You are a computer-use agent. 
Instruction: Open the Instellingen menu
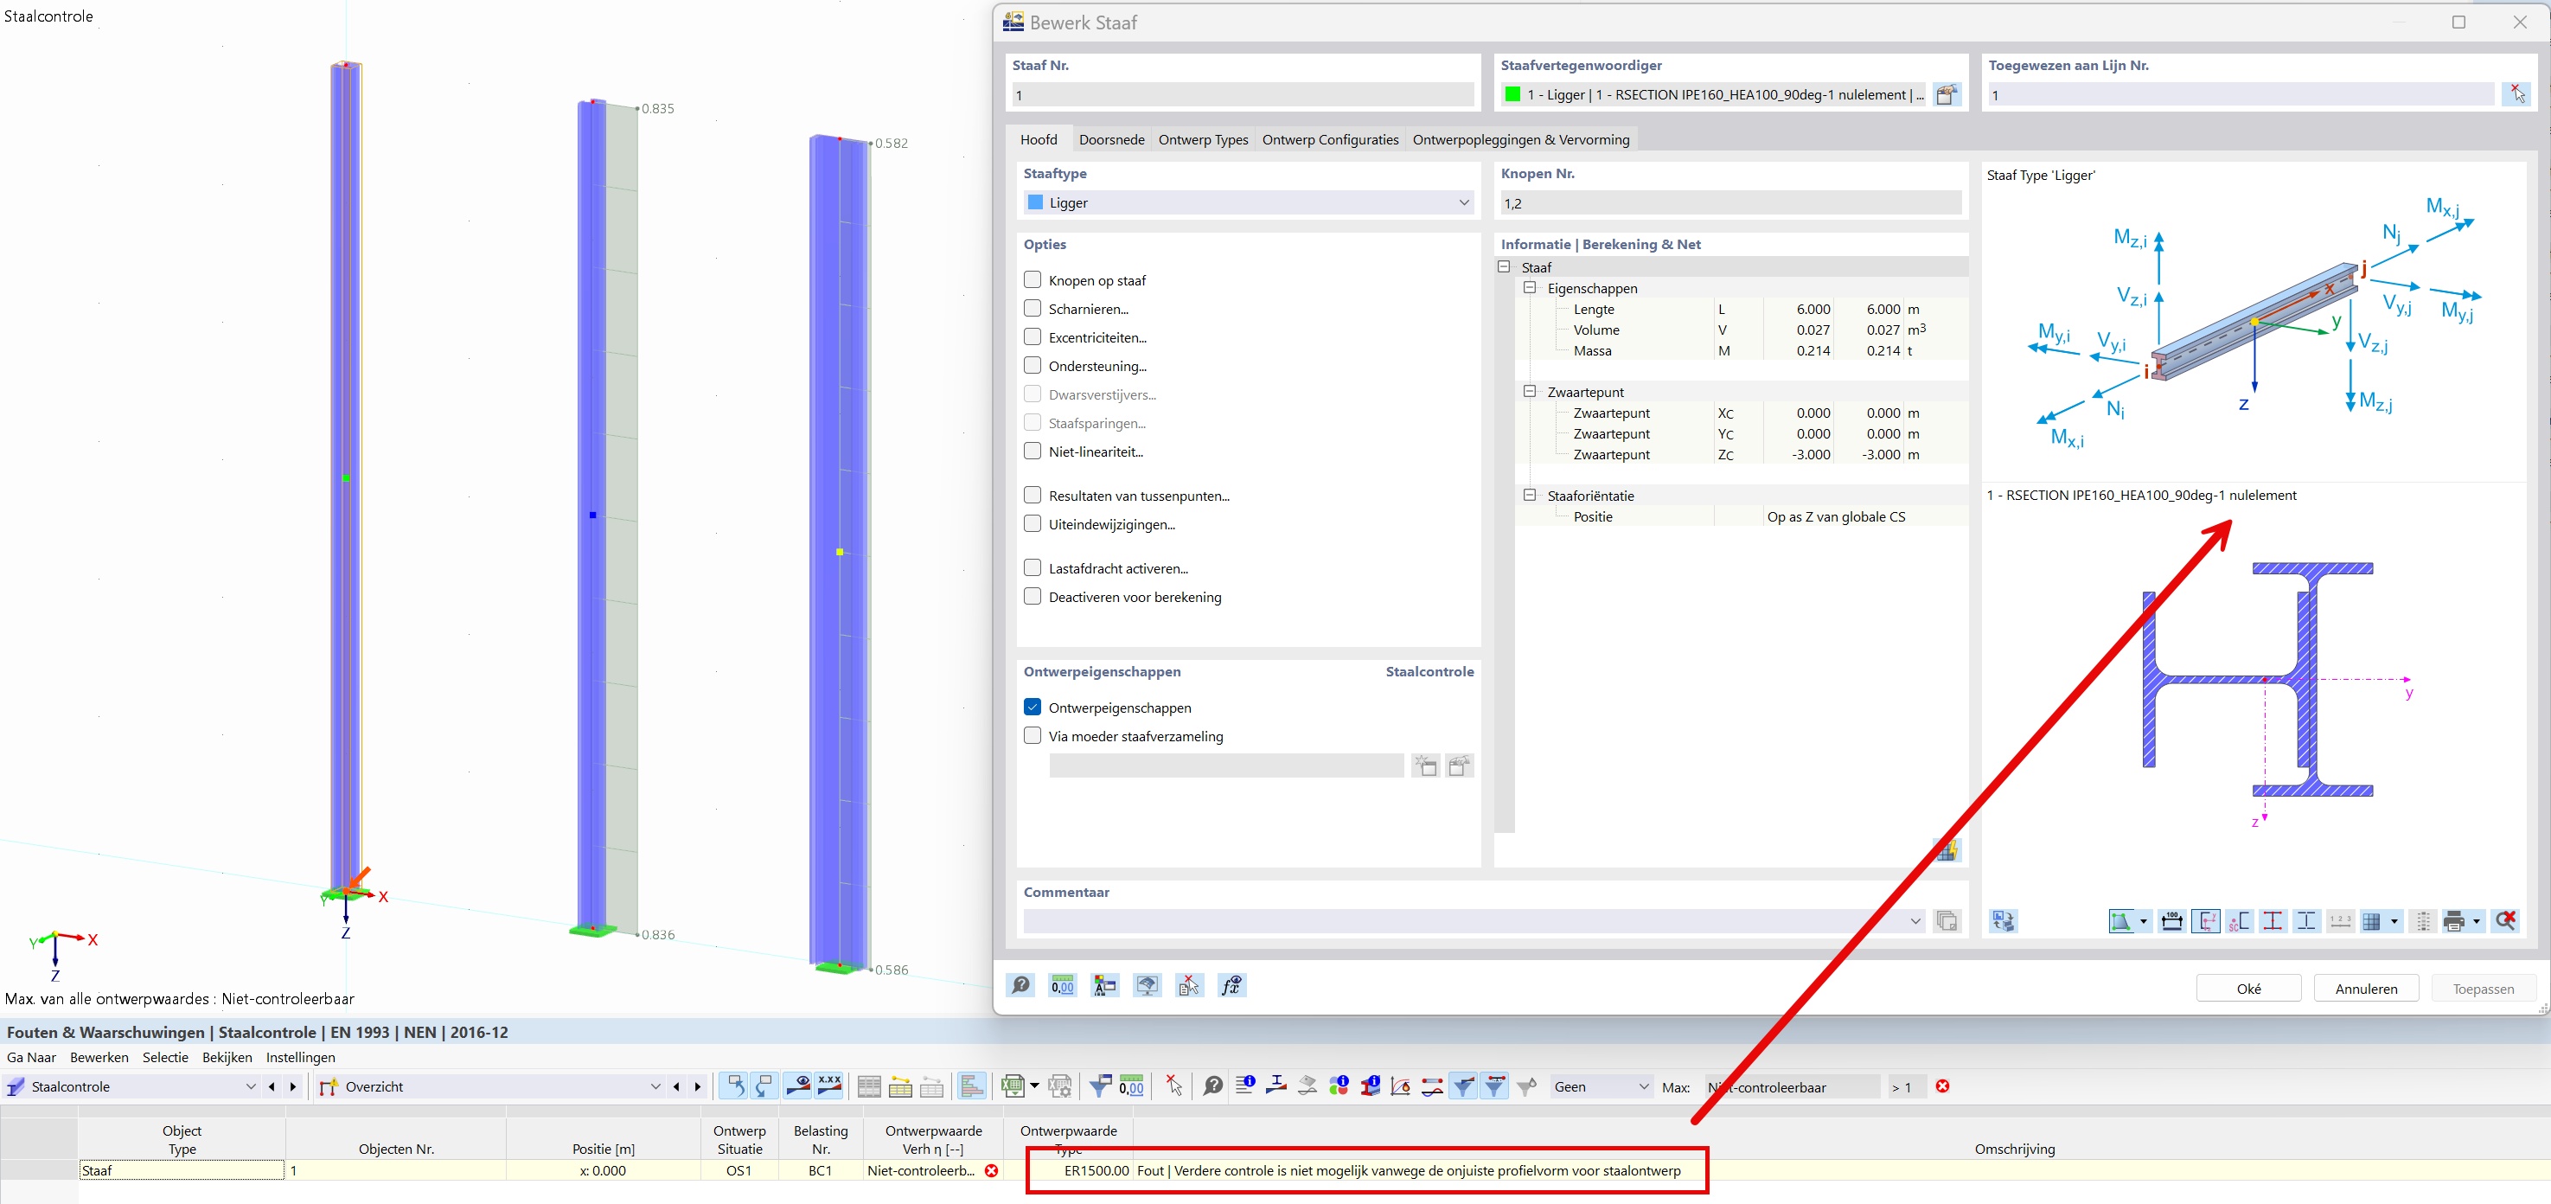(x=300, y=1058)
